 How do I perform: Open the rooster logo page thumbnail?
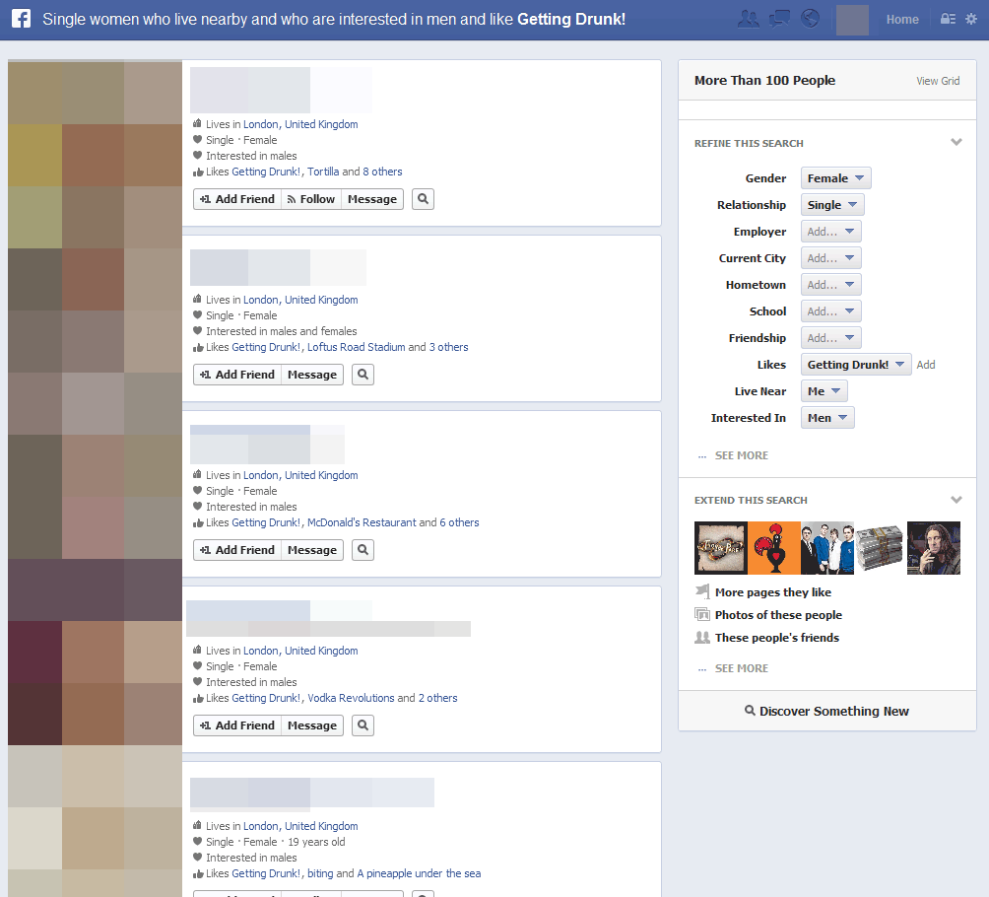[x=774, y=548]
